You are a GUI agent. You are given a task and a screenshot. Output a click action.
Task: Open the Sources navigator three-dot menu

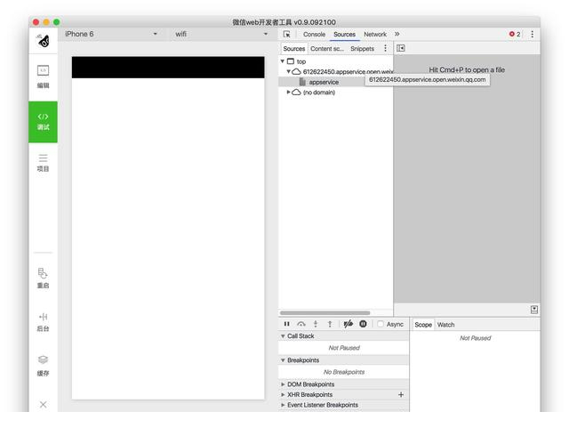click(385, 48)
